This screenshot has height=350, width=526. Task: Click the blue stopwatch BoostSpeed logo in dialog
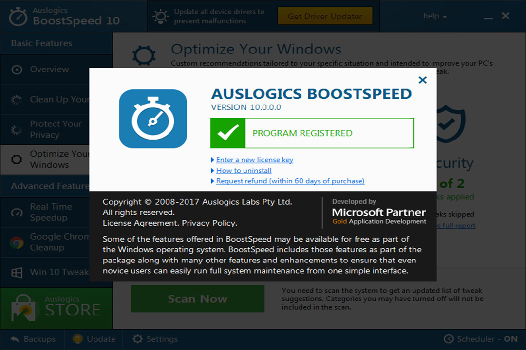pyautogui.click(x=153, y=119)
